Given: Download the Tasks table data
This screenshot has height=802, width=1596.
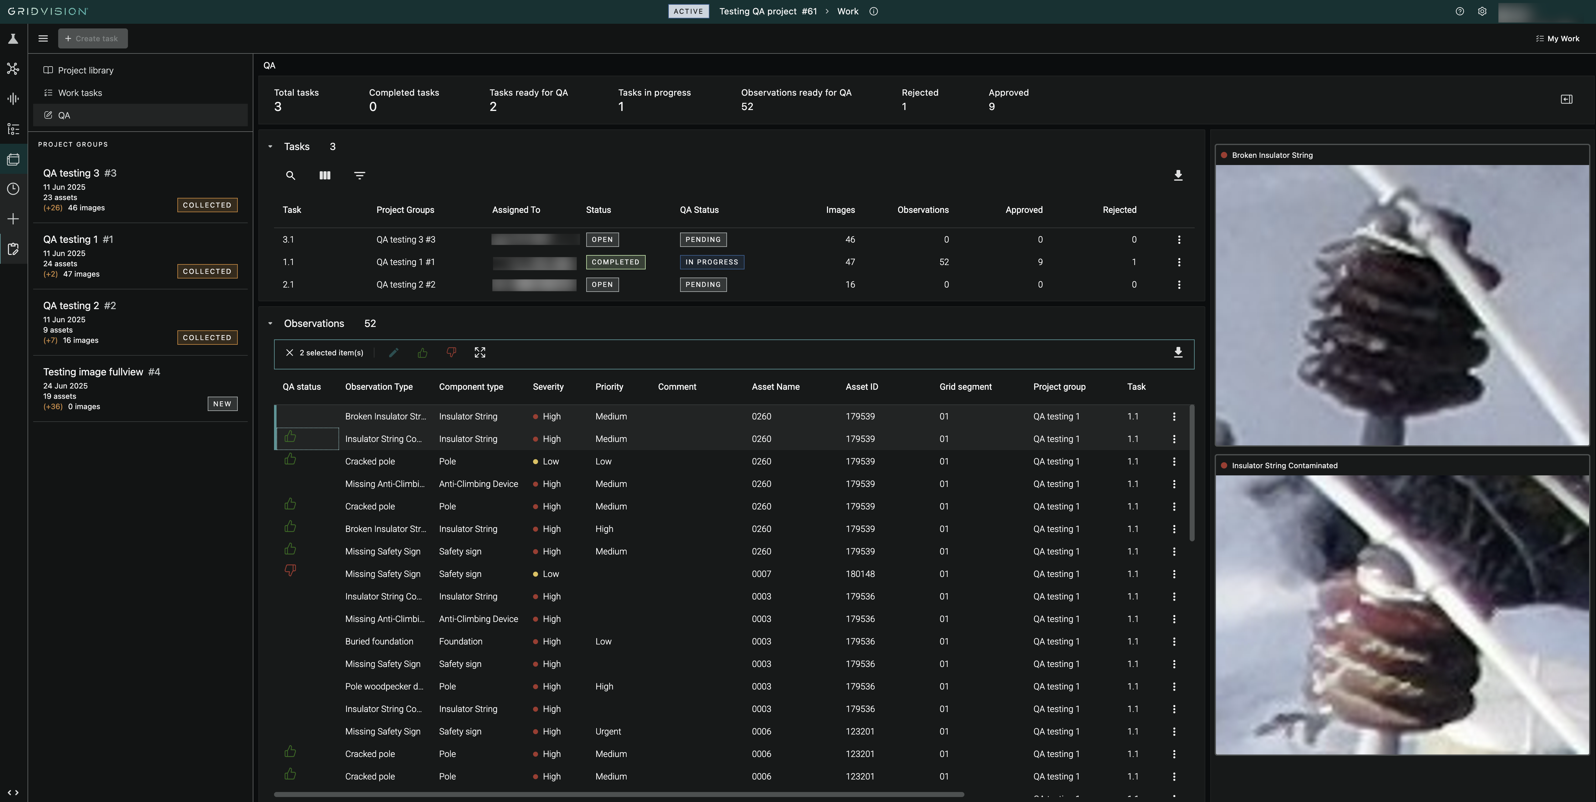Looking at the screenshot, I should (1178, 176).
